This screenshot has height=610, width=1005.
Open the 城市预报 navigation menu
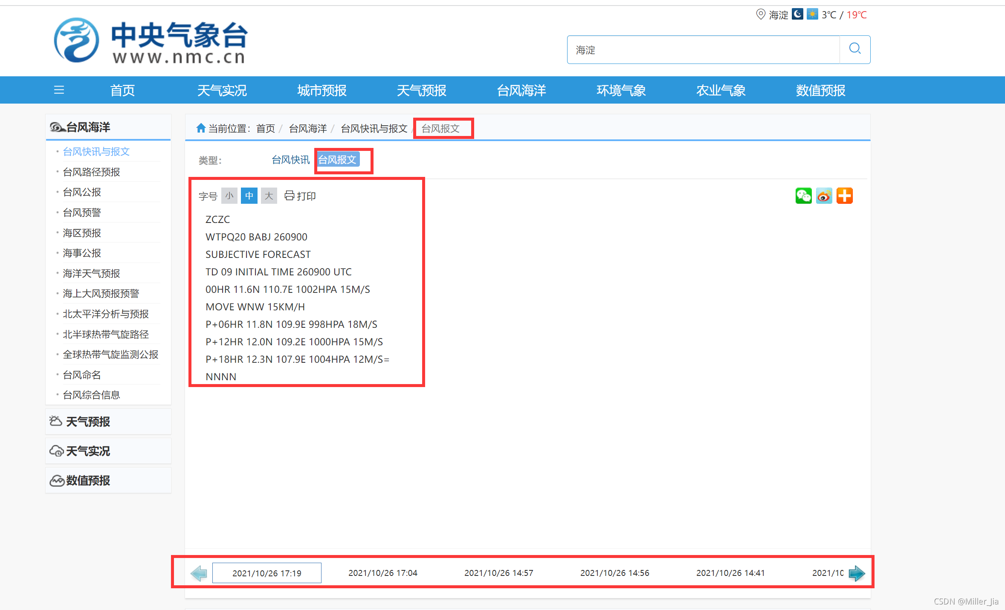[x=321, y=90]
